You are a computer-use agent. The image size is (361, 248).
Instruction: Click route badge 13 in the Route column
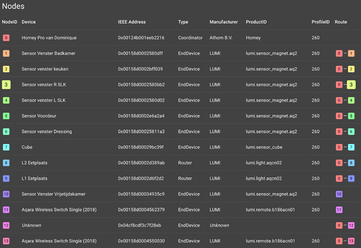[x=351, y=241]
